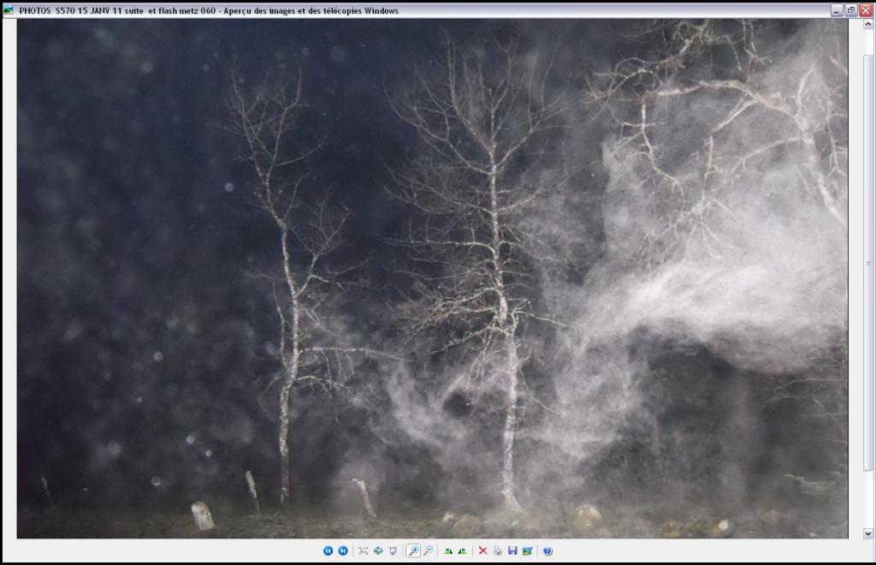Image resolution: width=876 pixels, height=565 pixels.
Task: Start the slide show
Action: click(393, 551)
